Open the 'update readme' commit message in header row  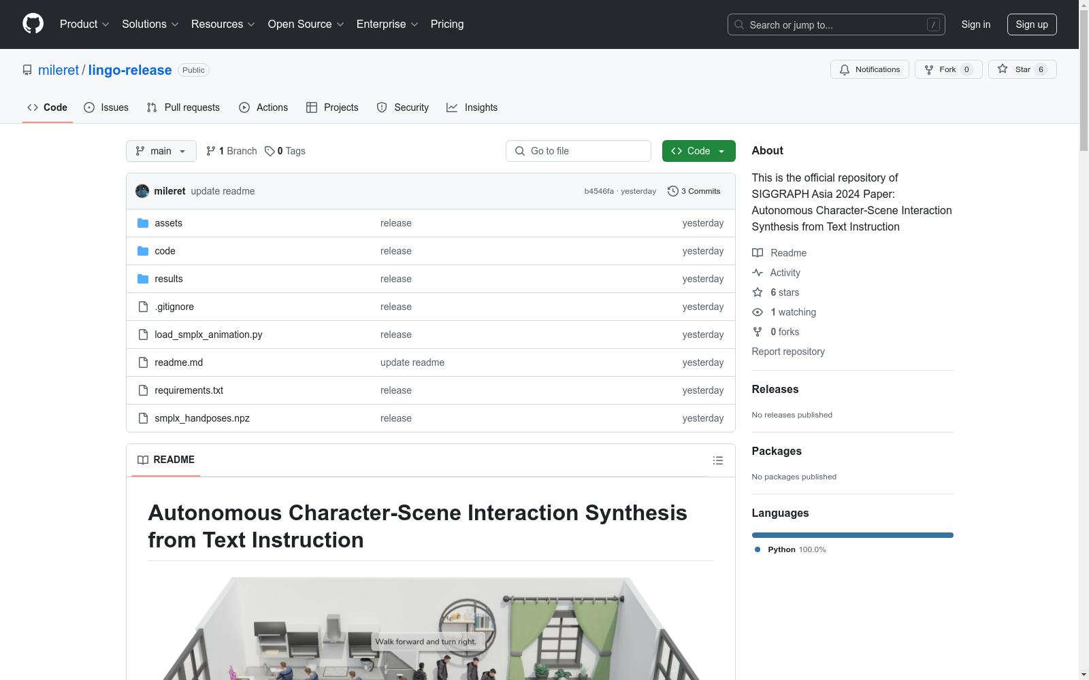(223, 191)
